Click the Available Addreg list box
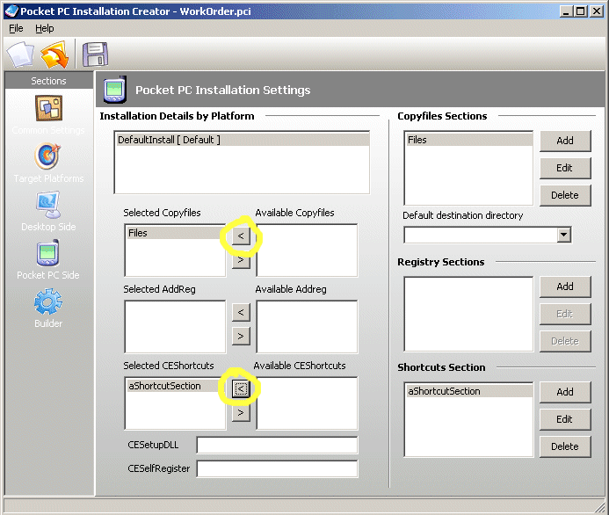The width and height of the screenshot is (609, 515). [x=307, y=327]
